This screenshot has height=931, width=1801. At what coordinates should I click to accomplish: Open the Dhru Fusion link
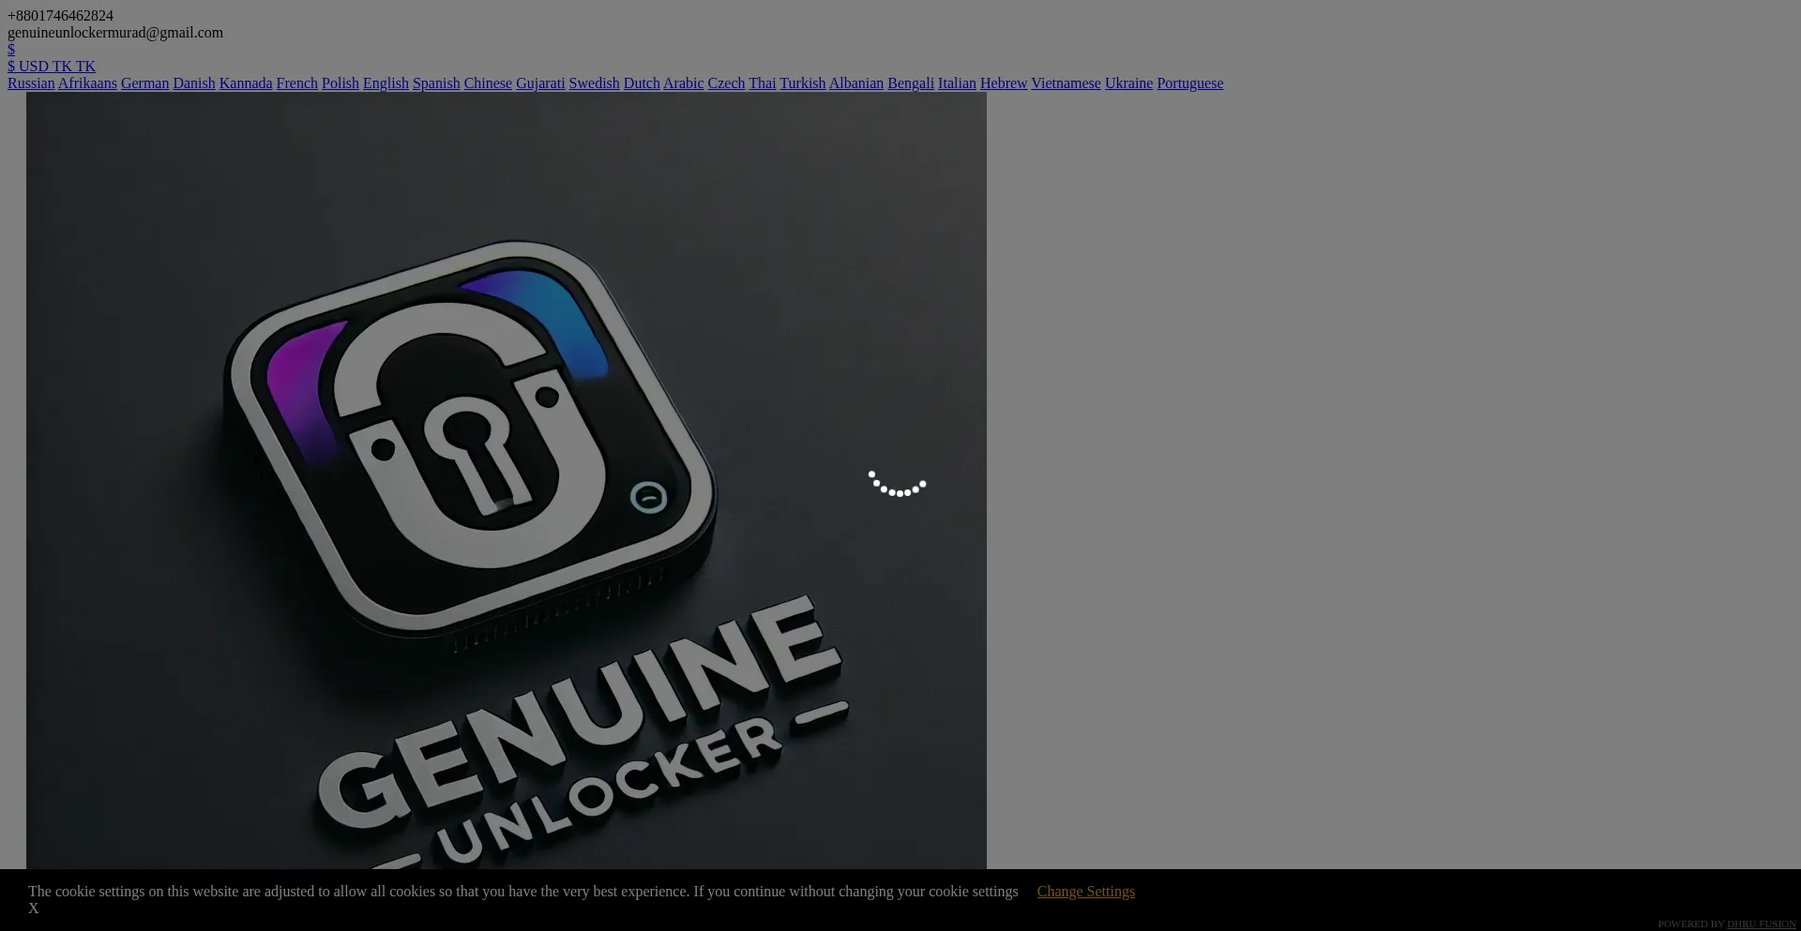click(1761, 924)
